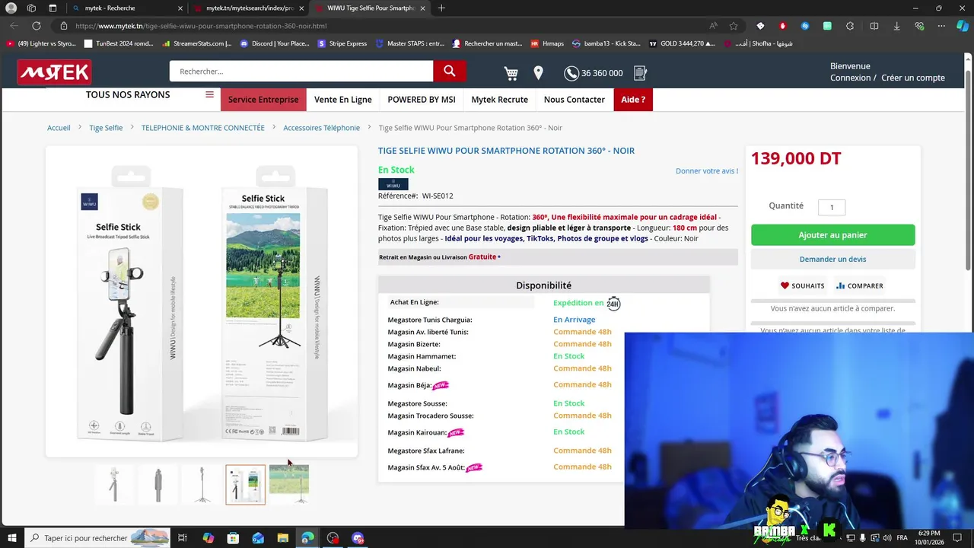Open the Service Entreprise menu
This screenshot has height=548, width=974.
click(263, 100)
